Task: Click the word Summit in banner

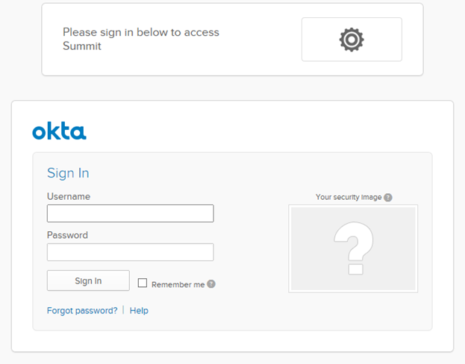Action: [x=82, y=46]
